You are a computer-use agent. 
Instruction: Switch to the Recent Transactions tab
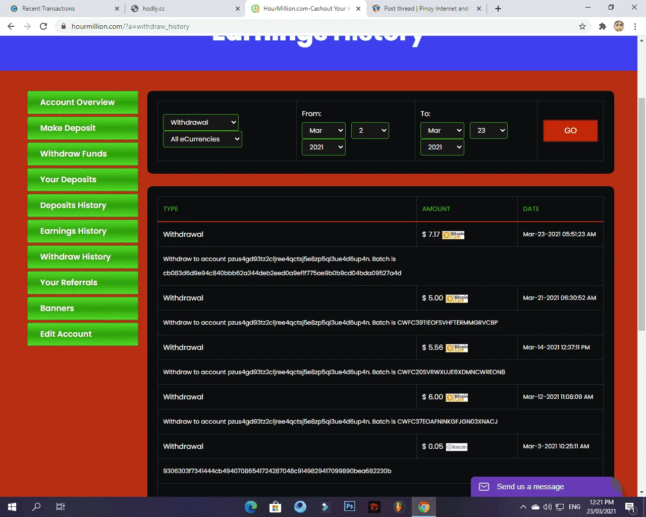pos(61,9)
